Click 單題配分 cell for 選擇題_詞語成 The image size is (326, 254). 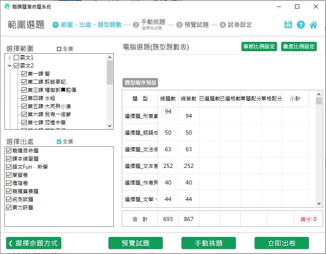[251, 132]
